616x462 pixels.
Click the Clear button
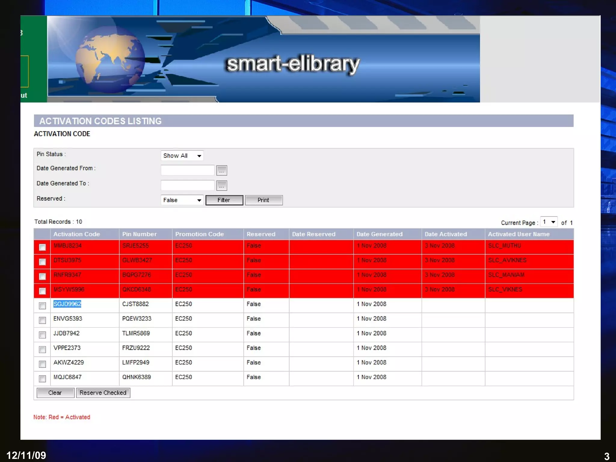(55, 393)
